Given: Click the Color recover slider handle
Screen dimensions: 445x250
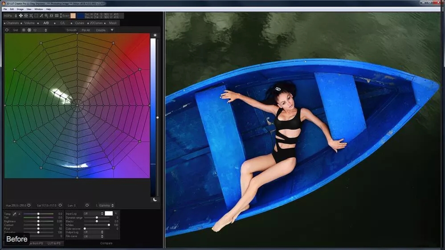Looking at the screenshot, I should (x=85, y=229).
